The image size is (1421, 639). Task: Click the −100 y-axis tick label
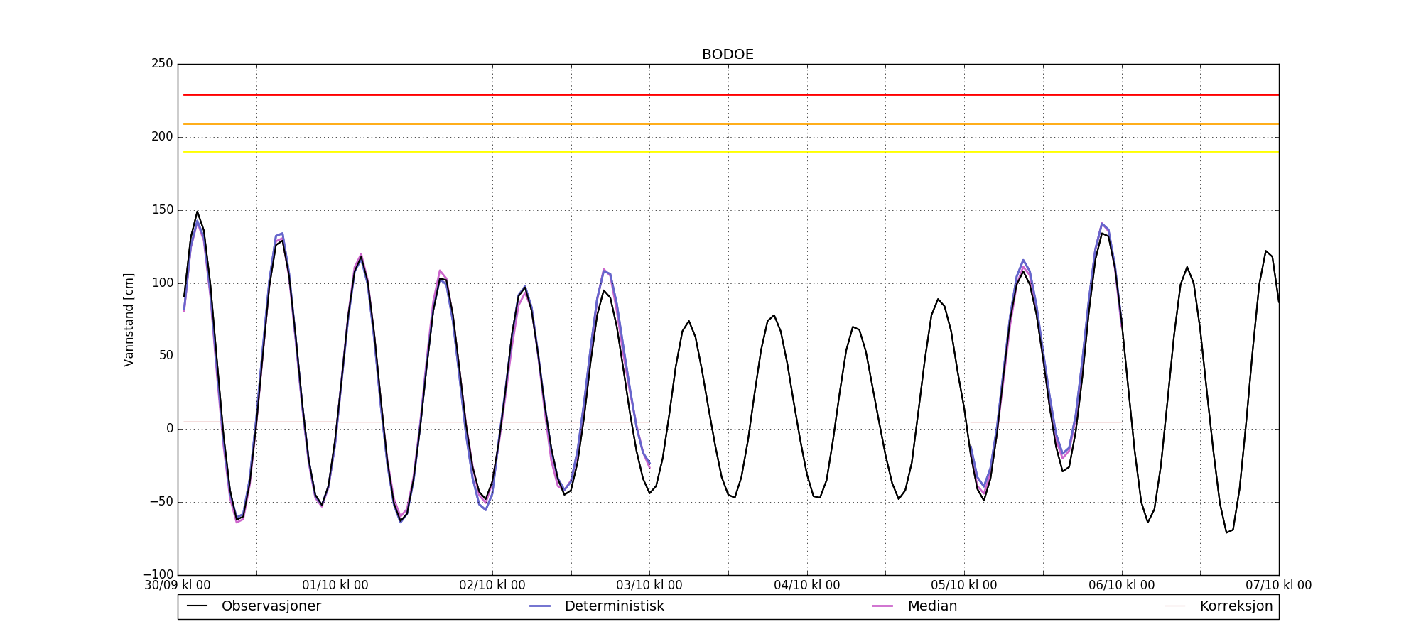click(x=158, y=574)
